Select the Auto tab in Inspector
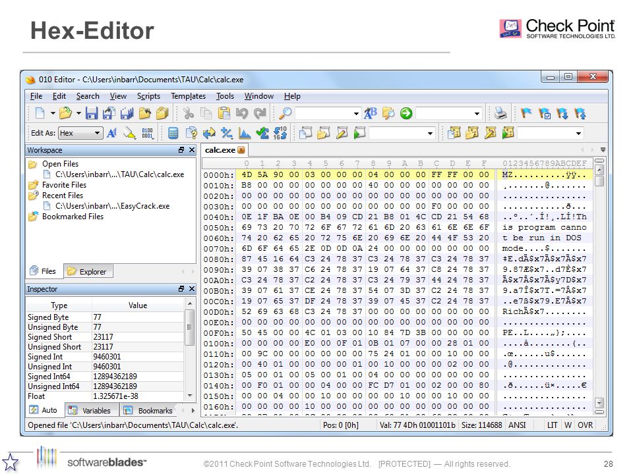This screenshot has width=633, height=474. (44, 410)
